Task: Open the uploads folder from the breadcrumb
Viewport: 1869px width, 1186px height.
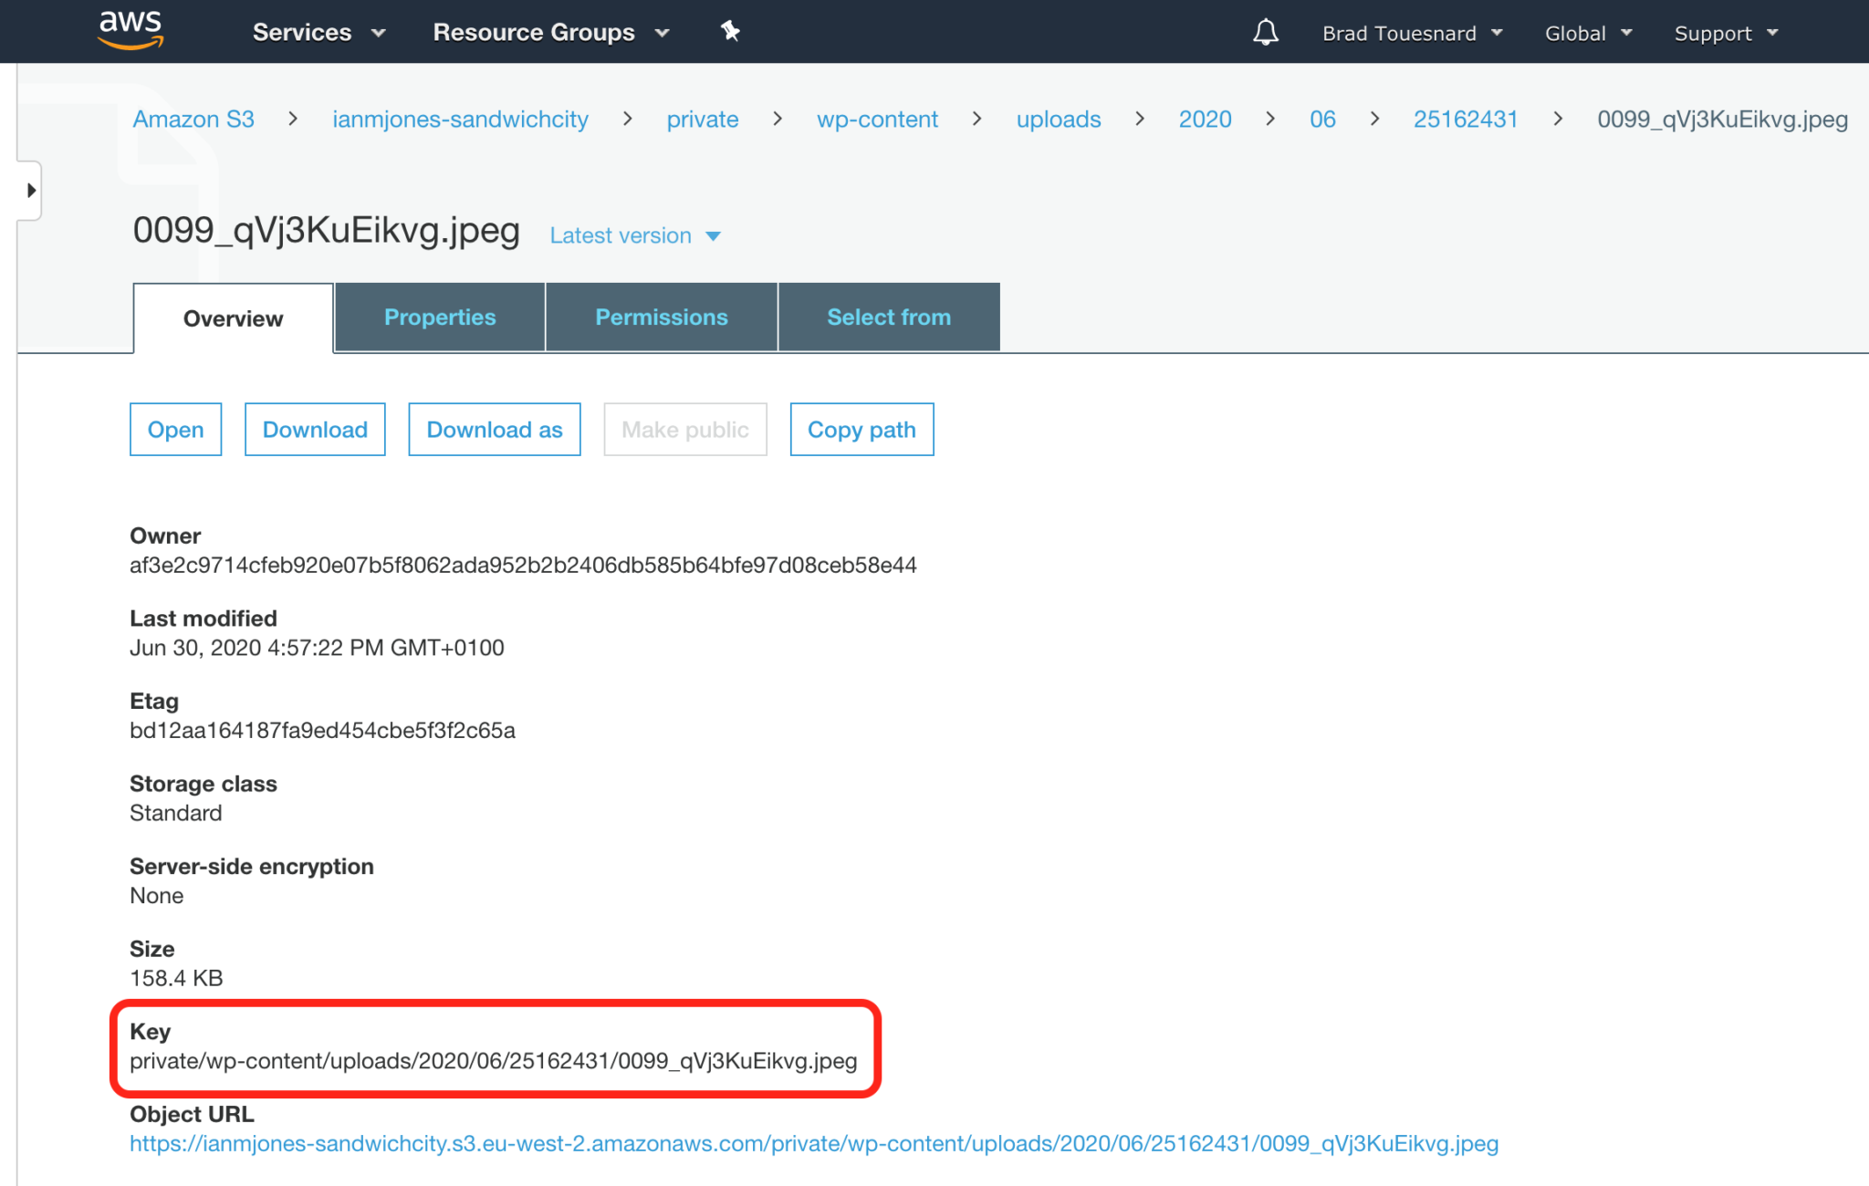Action: click(x=1058, y=119)
